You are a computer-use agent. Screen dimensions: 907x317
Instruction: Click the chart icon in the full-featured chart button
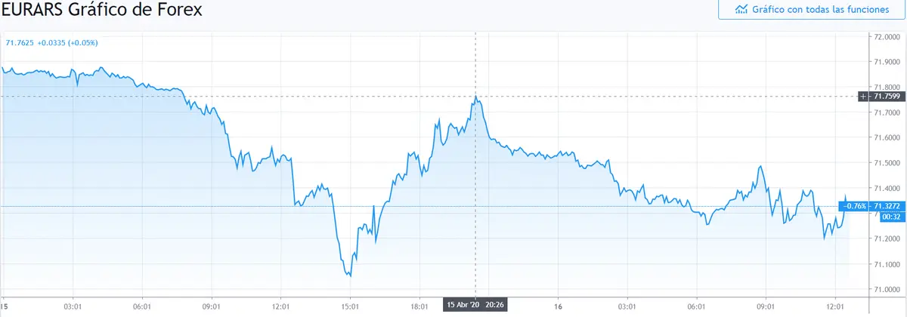741,10
